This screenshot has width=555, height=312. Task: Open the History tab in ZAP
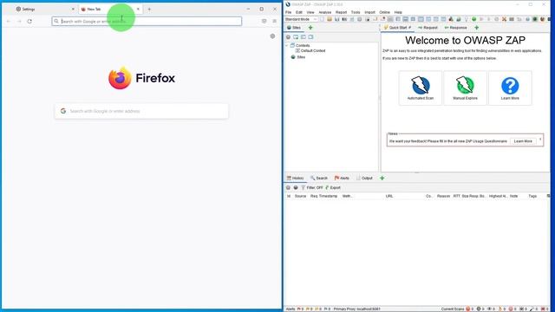(x=295, y=179)
